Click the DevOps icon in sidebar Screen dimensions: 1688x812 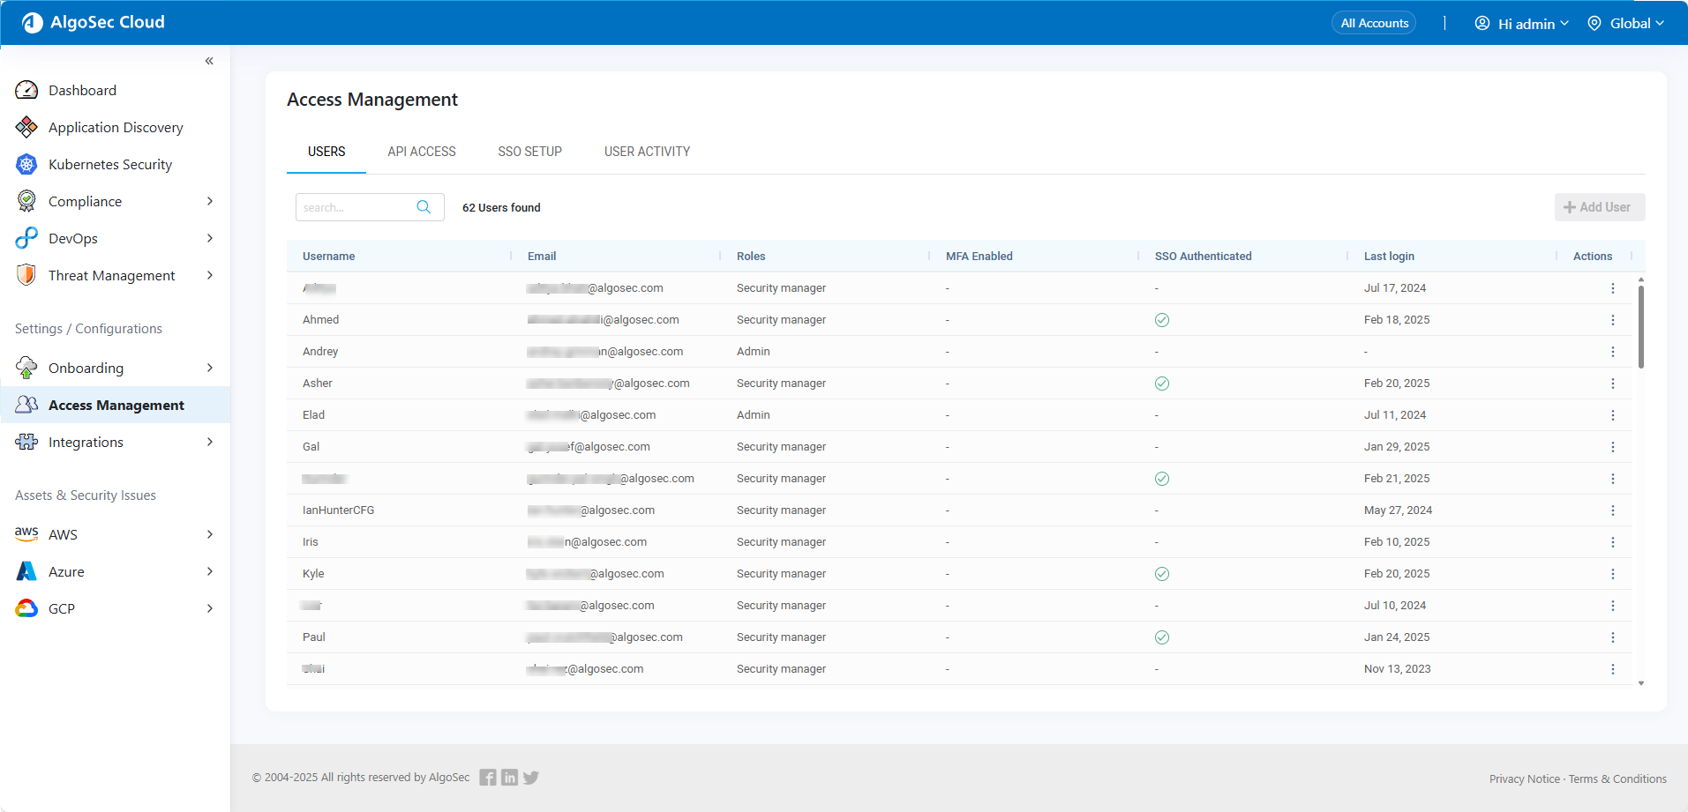(x=26, y=238)
